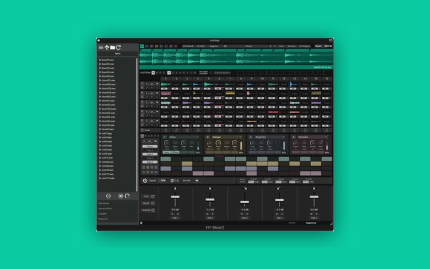Click the HPF button in the mixer

(146, 196)
